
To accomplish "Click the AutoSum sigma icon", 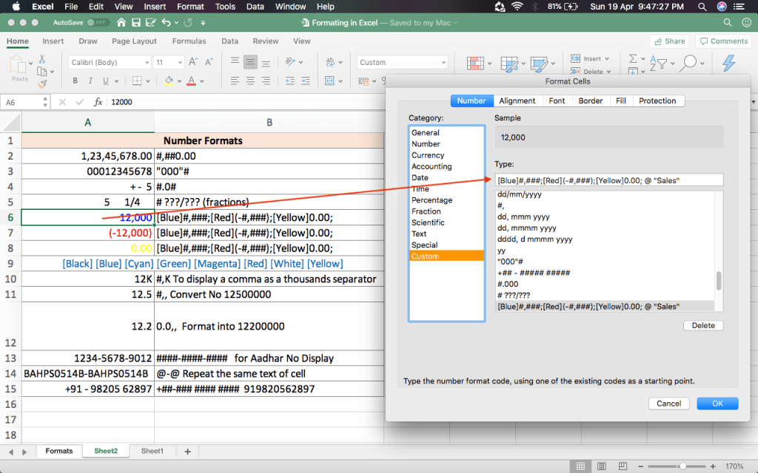I will [x=633, y=59].
